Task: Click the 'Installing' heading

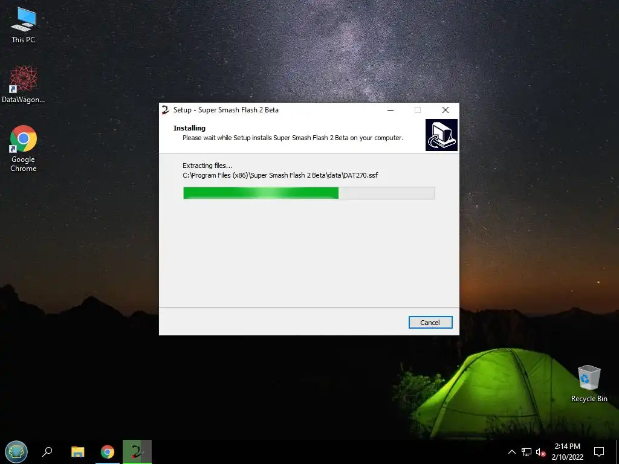Action: 189,128
